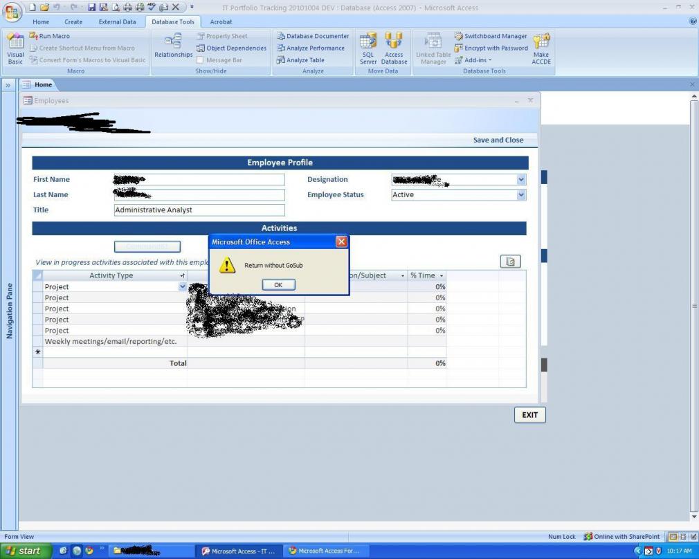The width and height of the screenshot is (699, 559).
Task: Click Online with SharePoint status
Action: [x=622, y=537]
